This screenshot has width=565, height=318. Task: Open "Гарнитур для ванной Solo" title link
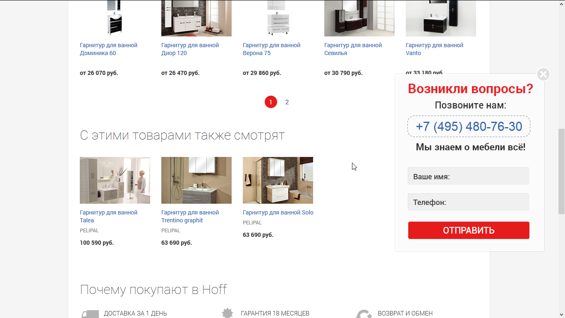(278, 212)
